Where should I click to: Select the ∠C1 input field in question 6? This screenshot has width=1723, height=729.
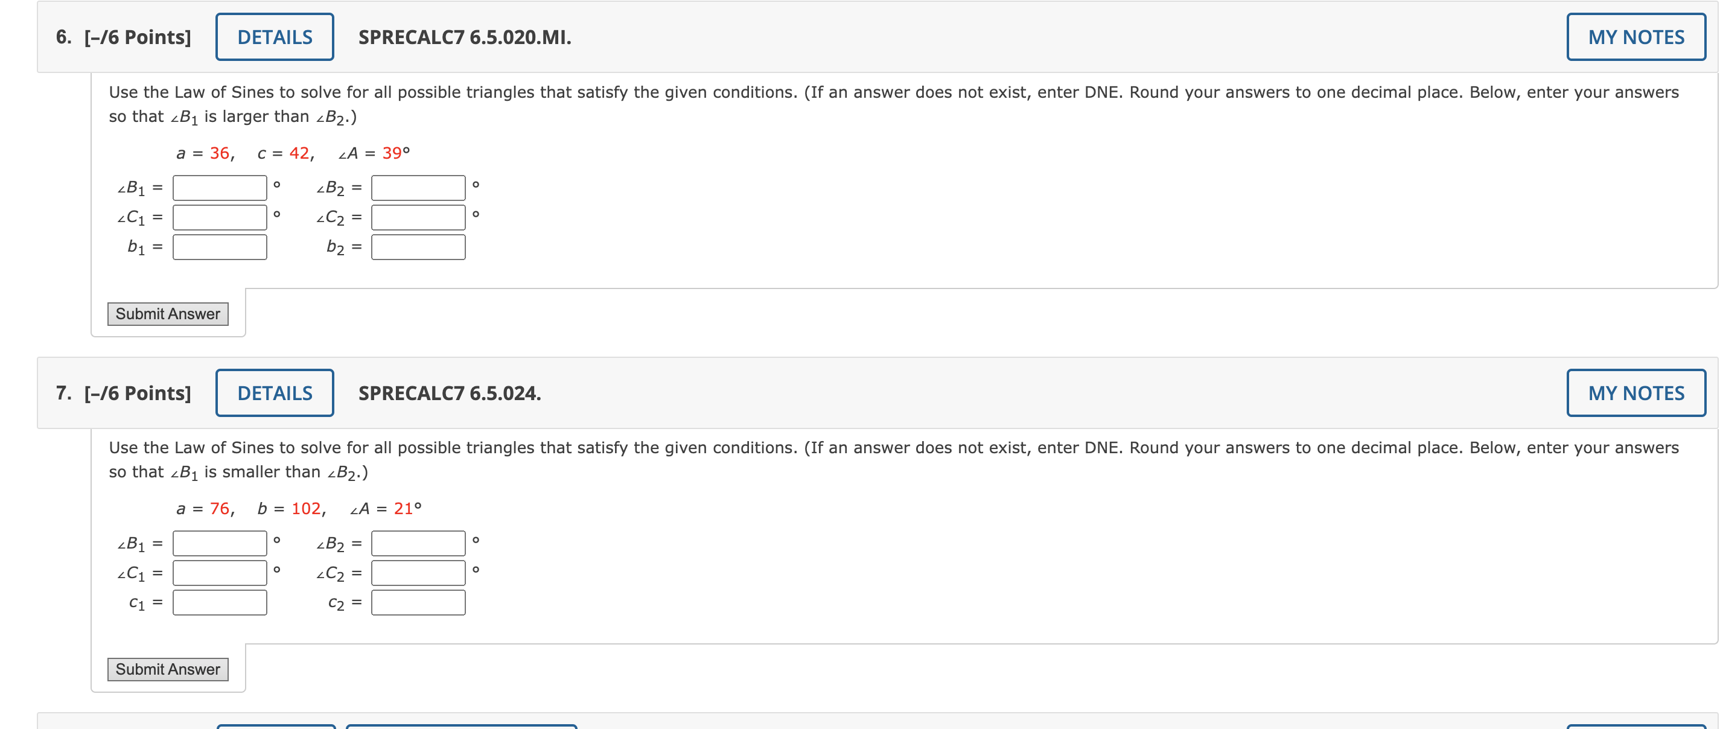pos(220,217)
